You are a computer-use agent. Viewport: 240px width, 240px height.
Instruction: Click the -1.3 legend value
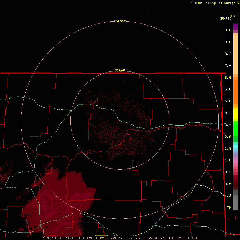click(x=227, y=196)
